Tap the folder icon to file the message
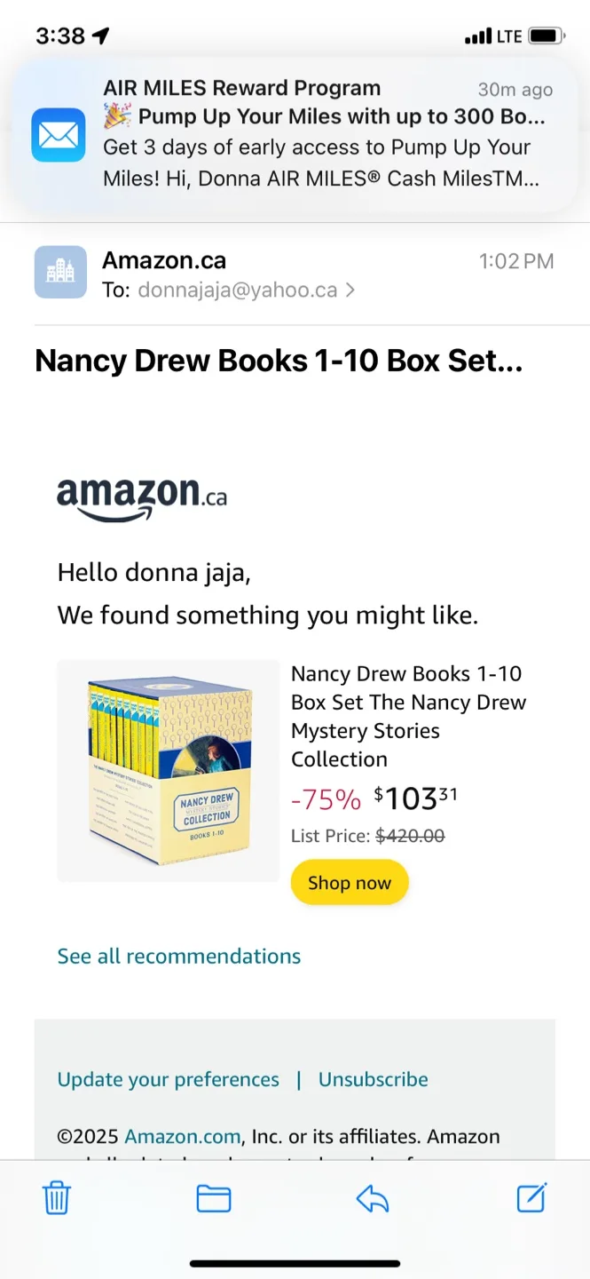Screen dimensions: 590x1279 click(213, 1198)
